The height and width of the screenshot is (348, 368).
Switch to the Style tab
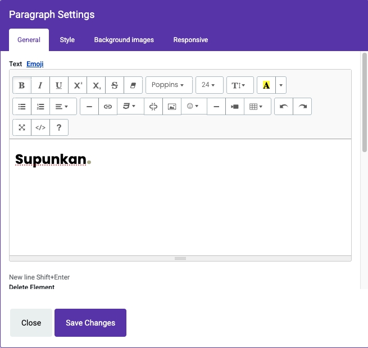click(x=67, y=40)
